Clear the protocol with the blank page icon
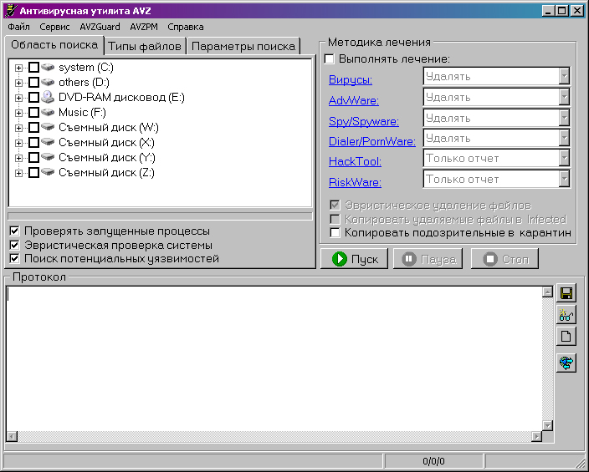This screenshot has width=589, height=472. (x=566, y=337)
